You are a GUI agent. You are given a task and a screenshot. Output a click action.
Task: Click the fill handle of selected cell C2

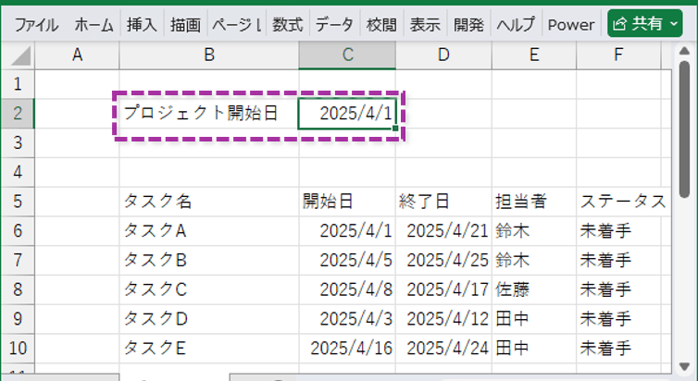click(x=395, y=128)
